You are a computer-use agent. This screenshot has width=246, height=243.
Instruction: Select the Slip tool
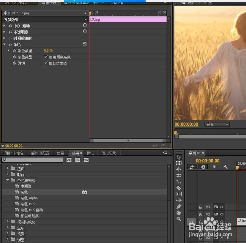point(179,194)
